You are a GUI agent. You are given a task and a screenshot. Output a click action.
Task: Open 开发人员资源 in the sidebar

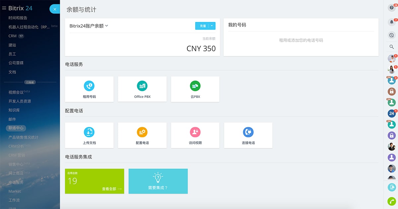point(20,101)
